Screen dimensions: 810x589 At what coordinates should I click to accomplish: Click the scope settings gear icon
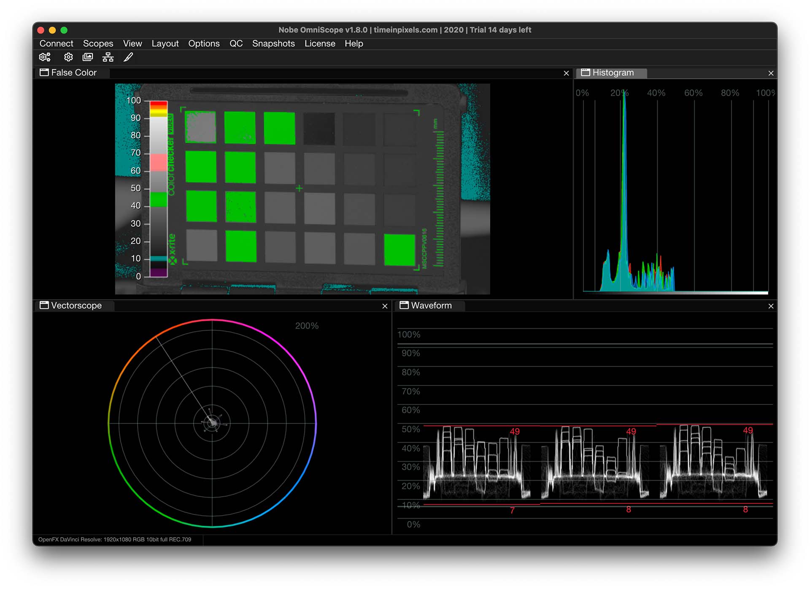point(68,57)
